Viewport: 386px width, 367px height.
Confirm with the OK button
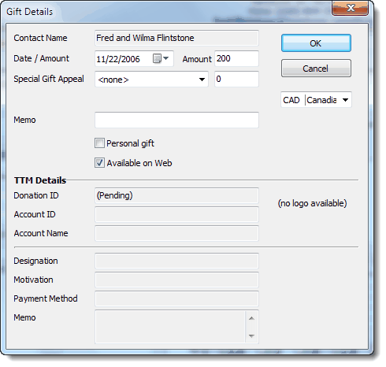click(316, 43)
